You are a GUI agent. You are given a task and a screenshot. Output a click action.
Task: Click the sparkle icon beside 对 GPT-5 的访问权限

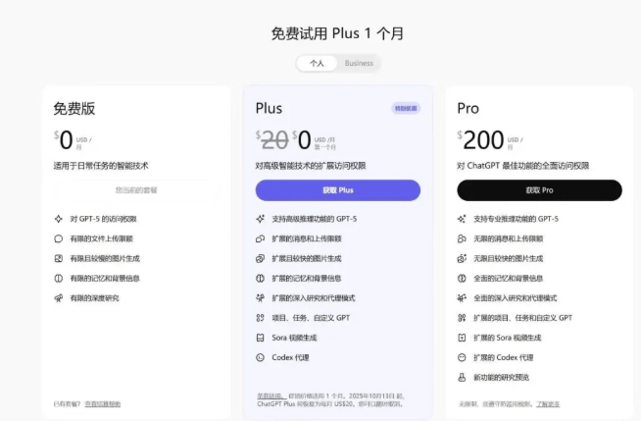(59, 219)
